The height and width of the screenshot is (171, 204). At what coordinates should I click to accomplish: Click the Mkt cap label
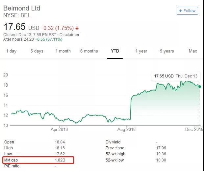11,160
